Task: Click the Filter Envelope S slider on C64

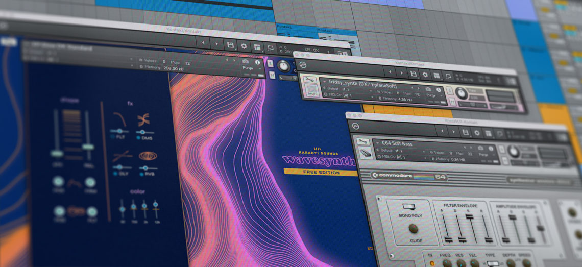Action: pyautogui.click(x=469, y=216)
